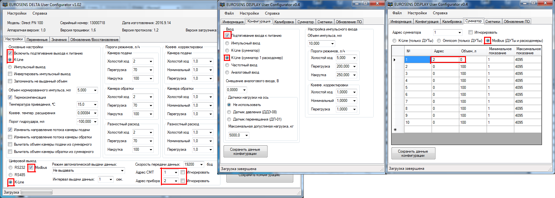Select 'Omnicom (только ДУТы)' radio

pos(439,41)
